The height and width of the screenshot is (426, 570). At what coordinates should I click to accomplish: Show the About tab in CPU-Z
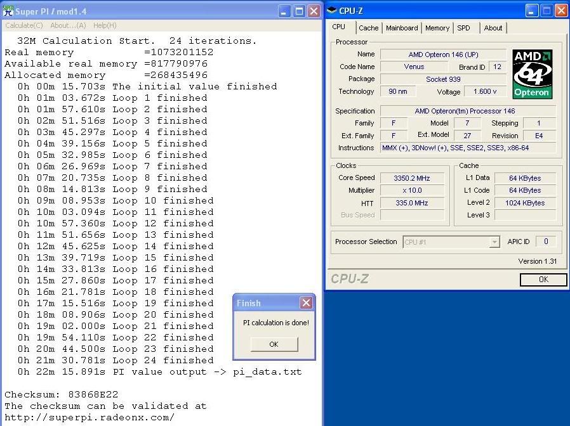point(493,28)
